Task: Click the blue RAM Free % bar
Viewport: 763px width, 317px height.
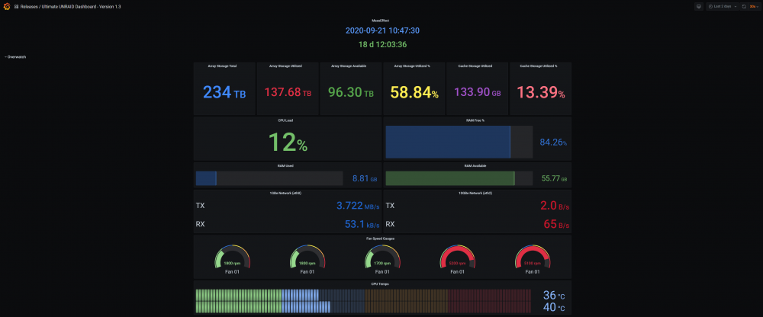Action: point(448,142)
